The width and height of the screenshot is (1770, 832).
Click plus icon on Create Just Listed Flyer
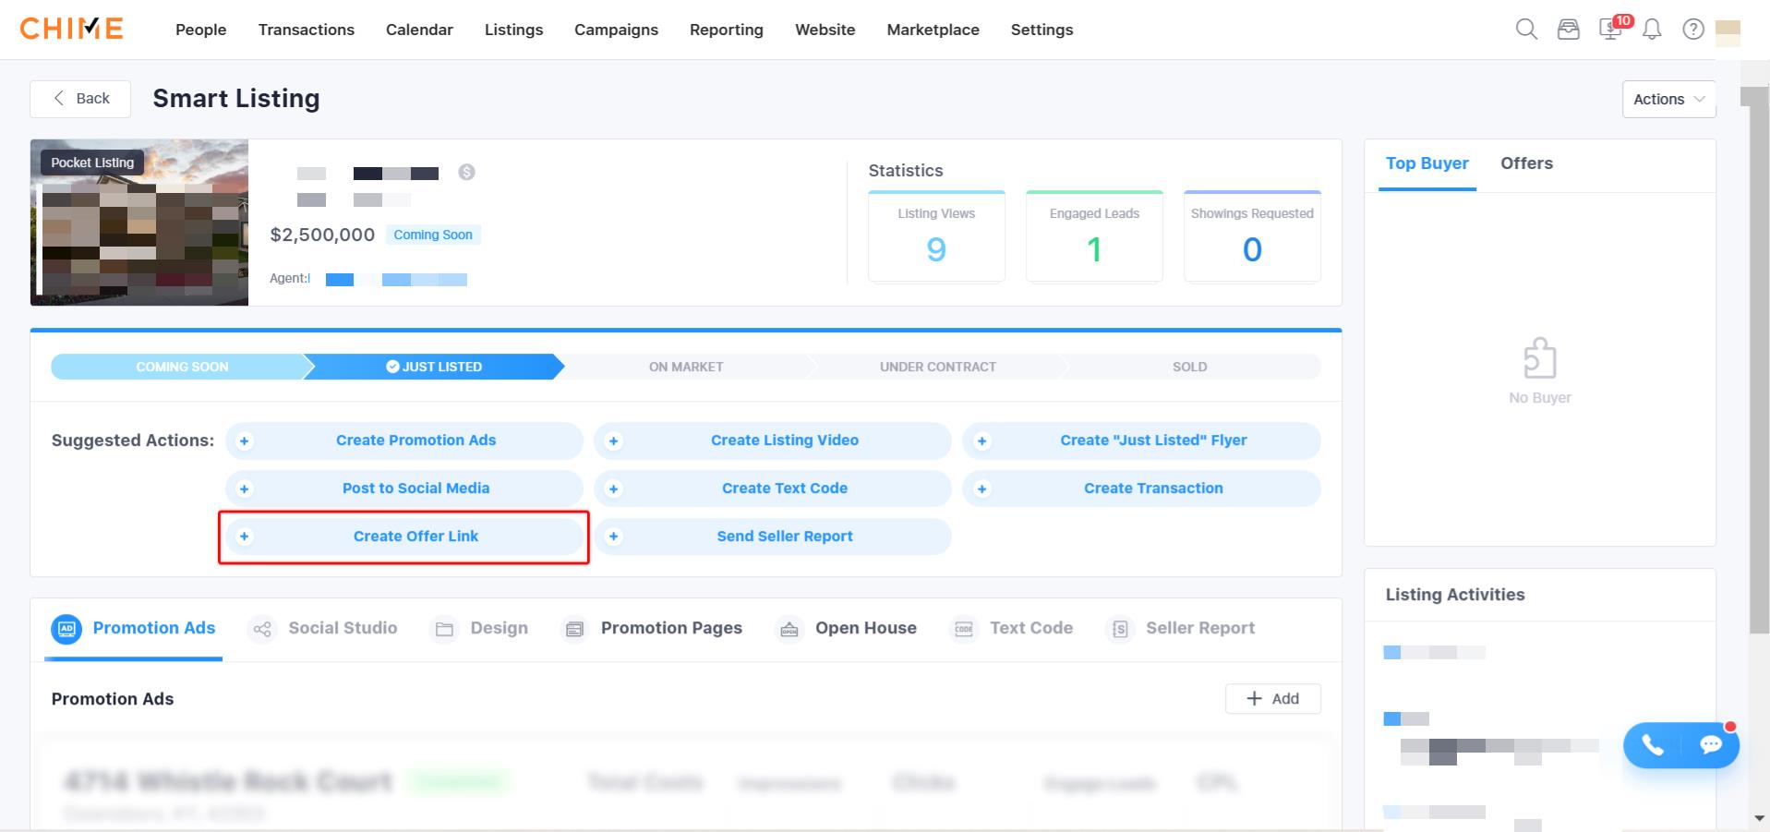[981, 441]
